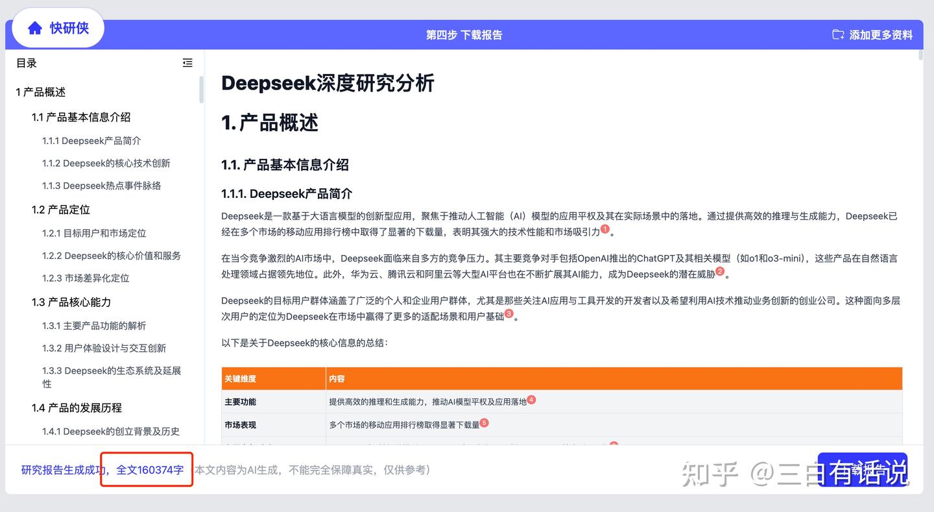Collapse the 目录 panel via outline icon
The width and height of the screenshot is (934, 512).
coord(187,63)
